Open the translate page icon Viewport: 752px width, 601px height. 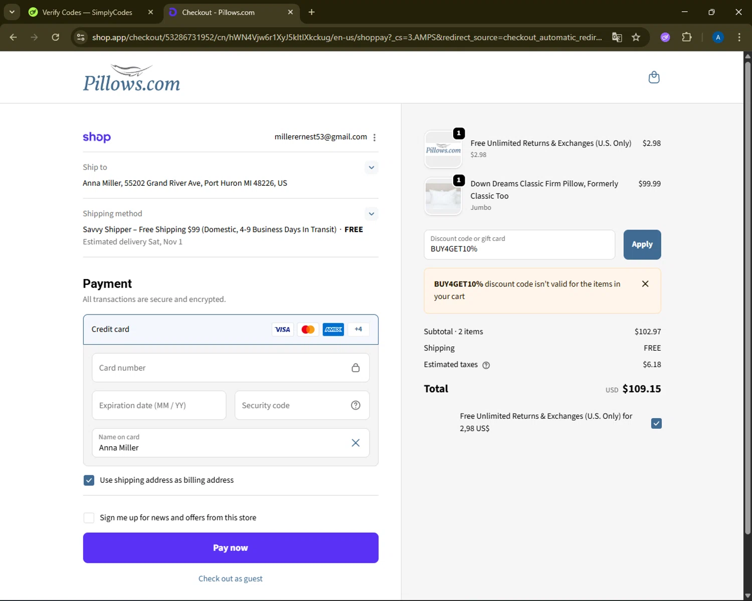617,37
